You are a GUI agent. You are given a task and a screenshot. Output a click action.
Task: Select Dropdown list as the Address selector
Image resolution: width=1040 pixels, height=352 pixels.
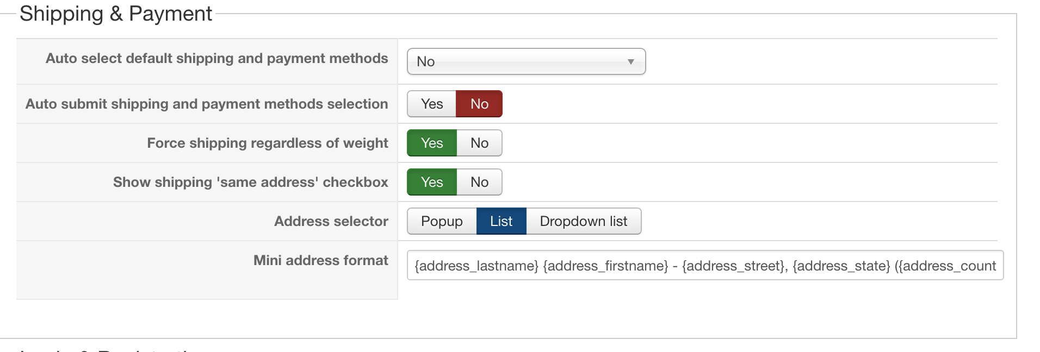[x=583, y=221]
